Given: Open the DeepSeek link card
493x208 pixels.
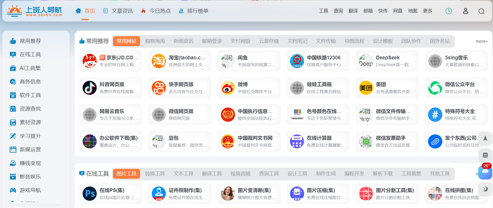Looking at the screenshot, I should pyautogui.click(x=387, y=61).
